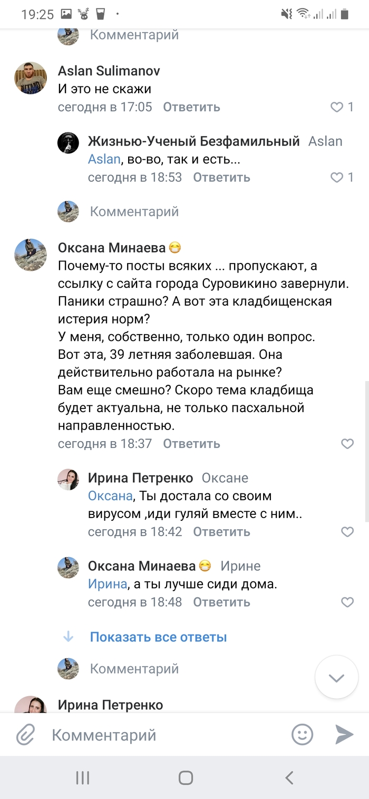Image resolution: width=369 pixels, height=799 pixels.
Task: Reply to Ирина Петренко's 18:42 comment
Action: (x=221, y=532)
